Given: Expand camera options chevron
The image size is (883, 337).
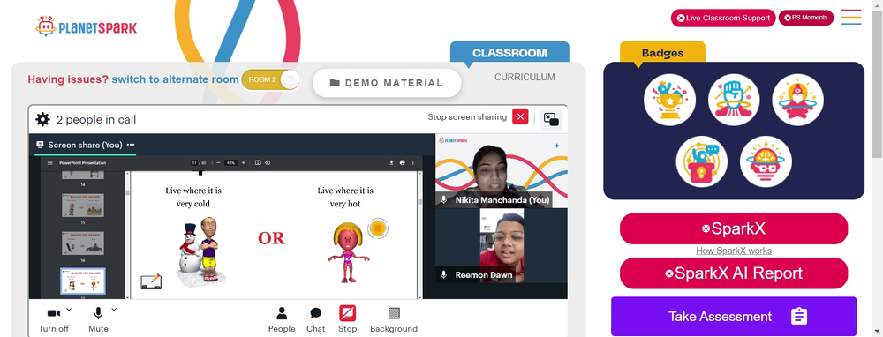Looking at the screenshot, I should (69, 310).
